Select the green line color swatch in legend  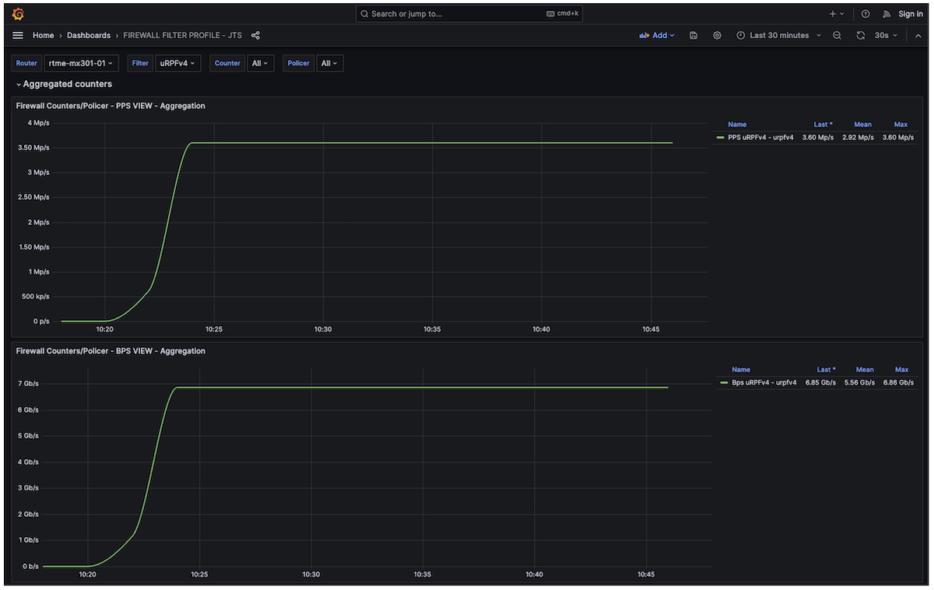721,137
